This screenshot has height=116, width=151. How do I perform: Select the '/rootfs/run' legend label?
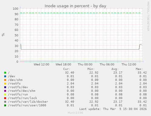(18, 94)
